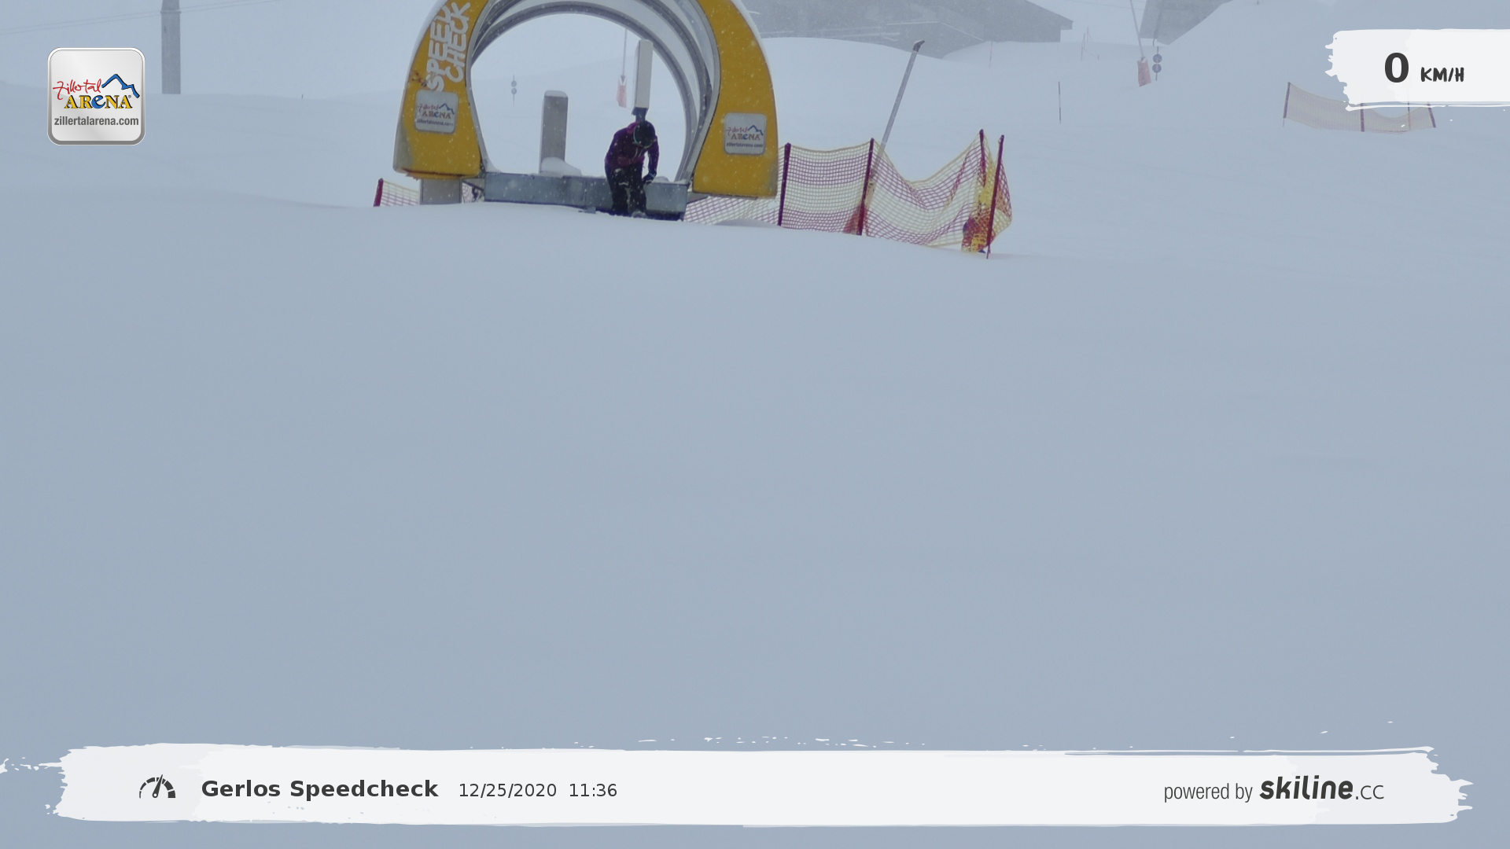Click the 'powered by' text
Viewport: 1510px width, 849px height.
[1207, 792]
